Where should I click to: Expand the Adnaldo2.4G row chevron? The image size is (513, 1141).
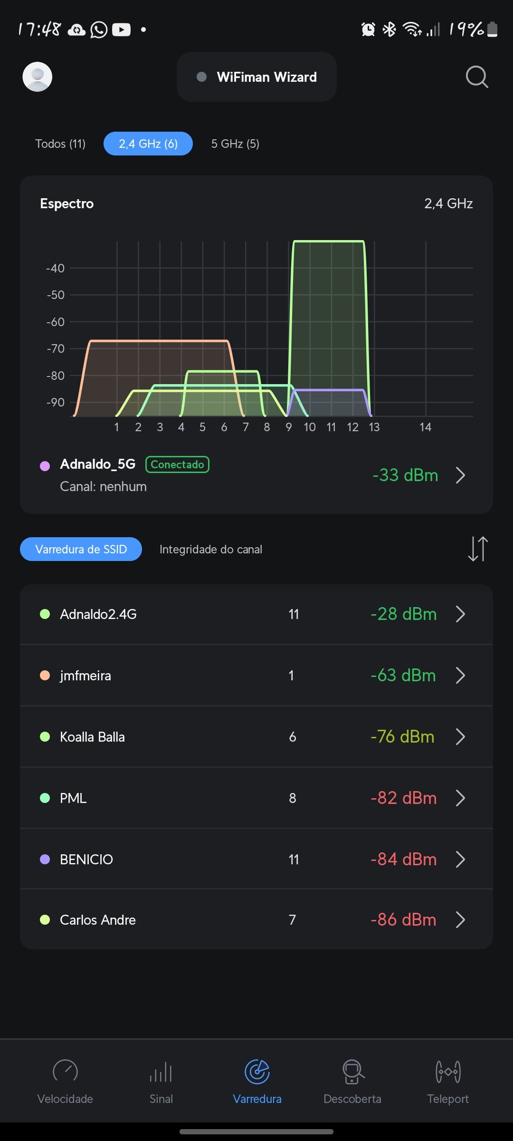[460, 614]
